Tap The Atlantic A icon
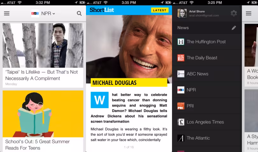Viewport: 258px width, 152px height. (x=181, y=138)
